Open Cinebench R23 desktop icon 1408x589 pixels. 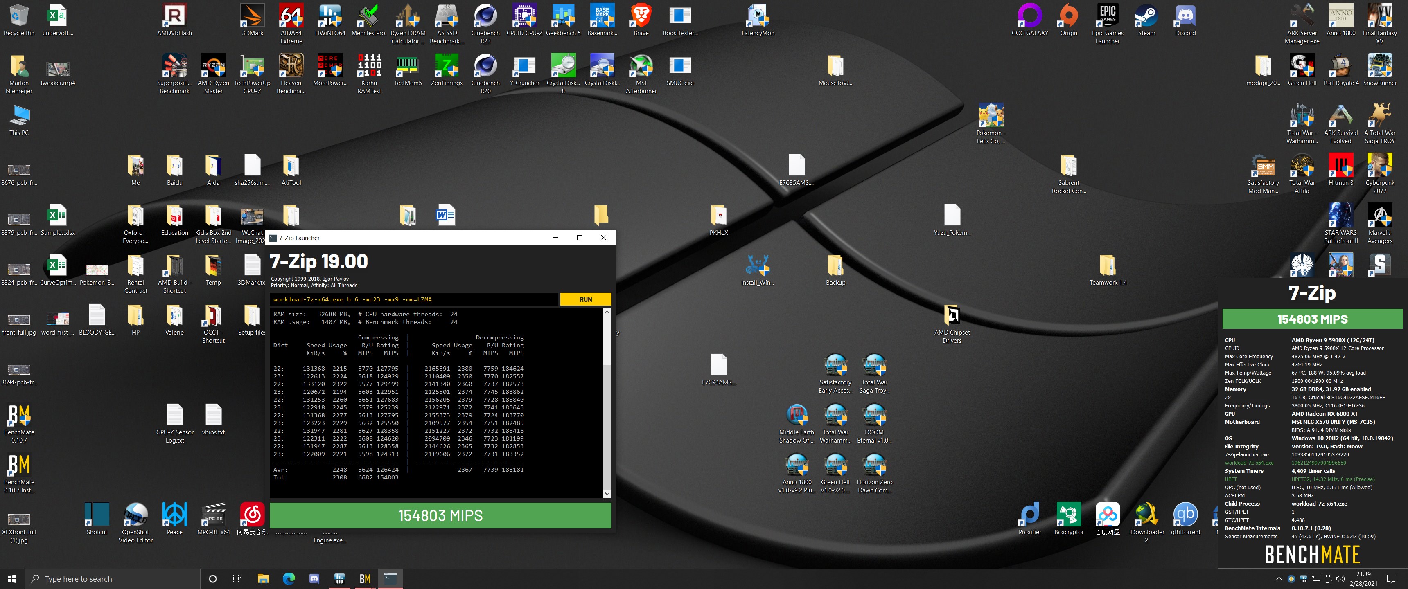coord(485,24)
